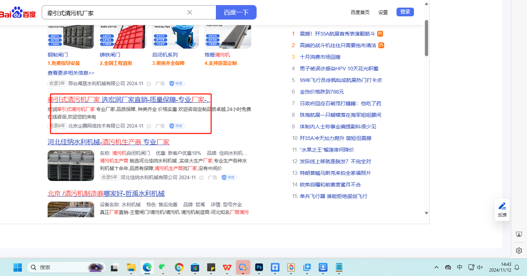Open the 河北佳纳水利机械 result thumbnail
527x276 pixels.
(71, 165)
